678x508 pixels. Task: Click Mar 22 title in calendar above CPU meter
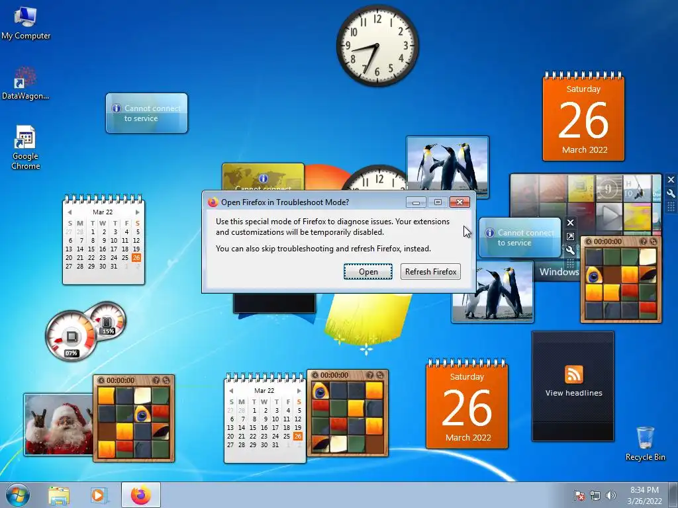point(103,212)
